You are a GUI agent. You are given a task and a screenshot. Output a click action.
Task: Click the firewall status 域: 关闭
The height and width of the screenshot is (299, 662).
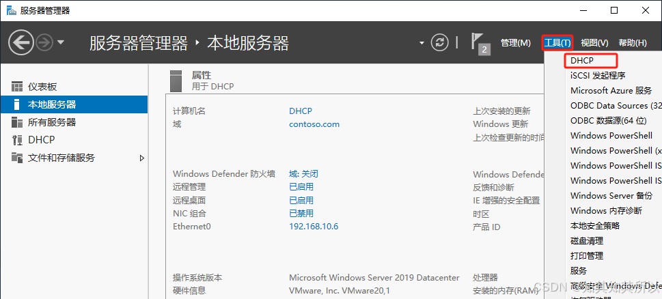303,174
